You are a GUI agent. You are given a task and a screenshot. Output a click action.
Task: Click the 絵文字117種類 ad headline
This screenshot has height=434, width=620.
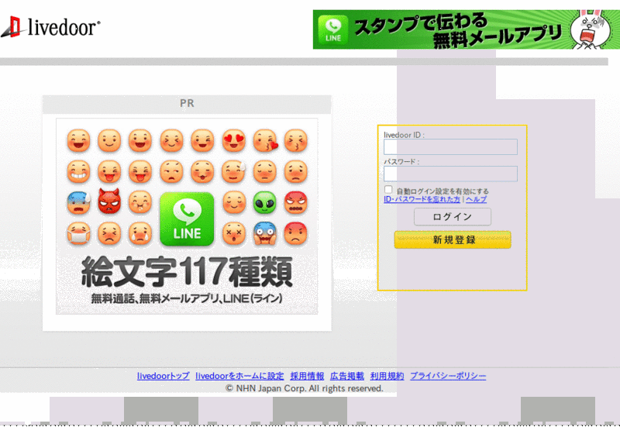[x=187, y=272]
